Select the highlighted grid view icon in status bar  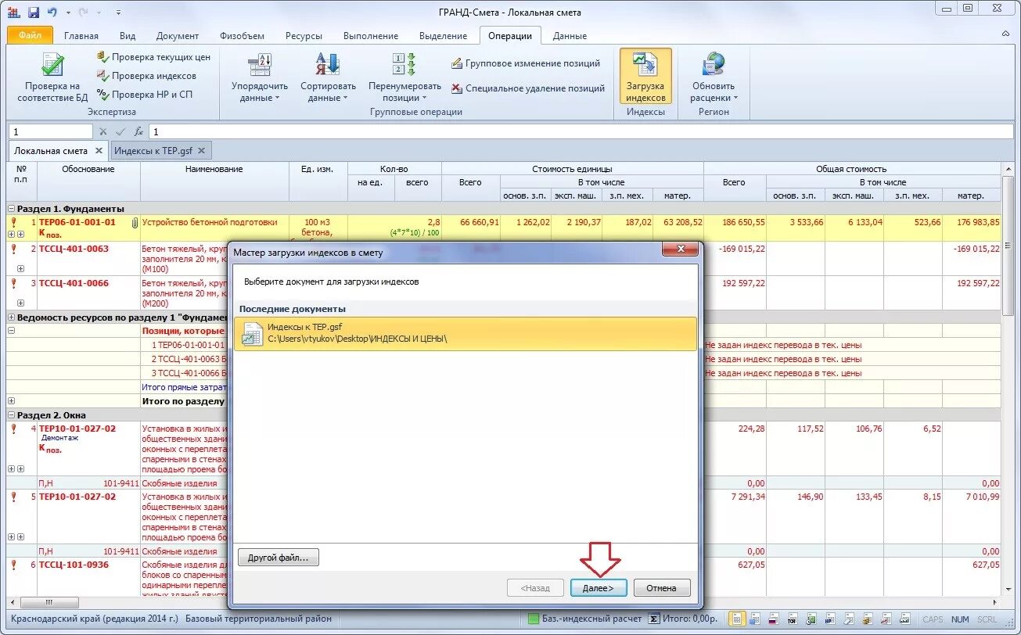click(x=737, y=619)
